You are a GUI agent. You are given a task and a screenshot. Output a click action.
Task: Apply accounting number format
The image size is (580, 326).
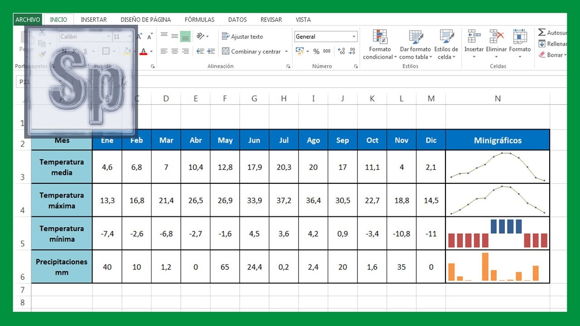click(x=300, y=51)
